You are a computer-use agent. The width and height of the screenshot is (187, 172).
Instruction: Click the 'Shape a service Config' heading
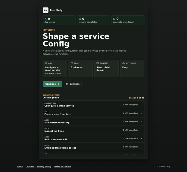point(76,40)
